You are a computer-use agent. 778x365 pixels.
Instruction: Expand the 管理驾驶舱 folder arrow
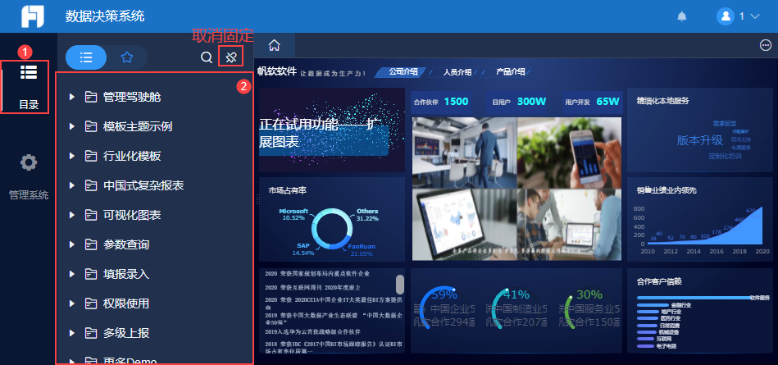72,97
